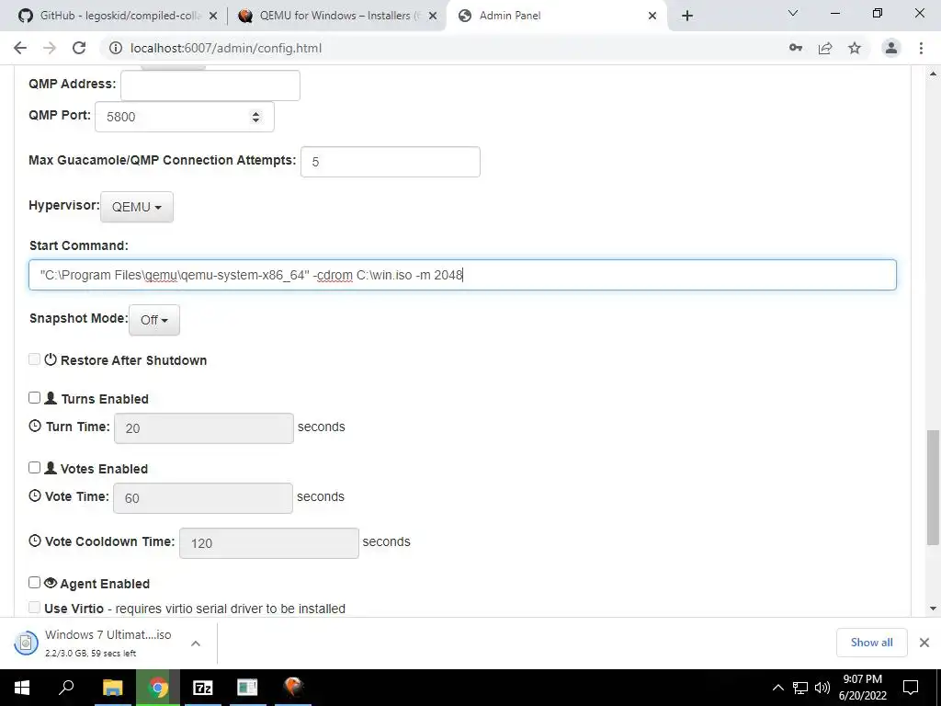Image resolution: width=941 pixels, height=706 pixels.
Task: Click the QMP Port field
Action: tap(184, 117)
